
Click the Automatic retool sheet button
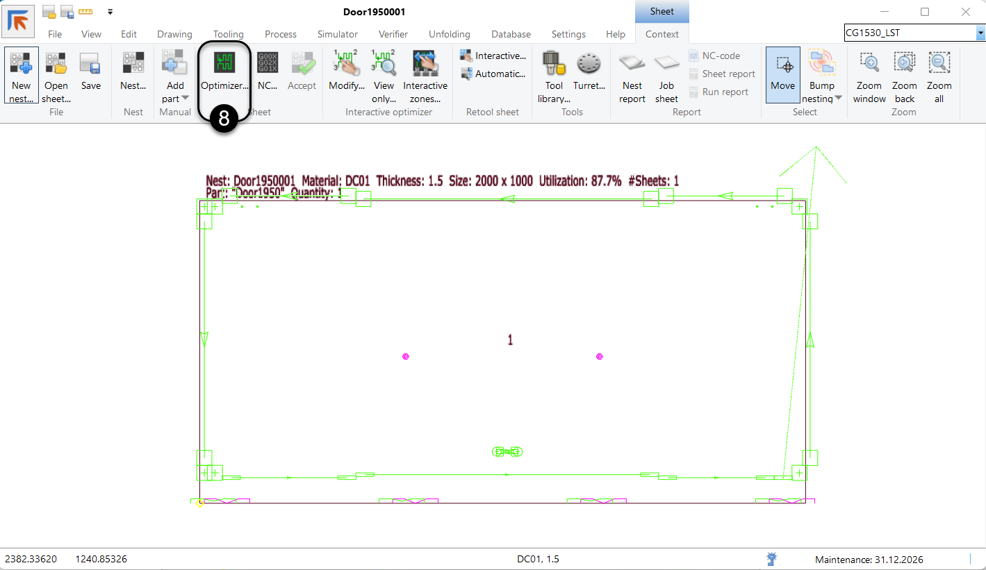point(493,74)
